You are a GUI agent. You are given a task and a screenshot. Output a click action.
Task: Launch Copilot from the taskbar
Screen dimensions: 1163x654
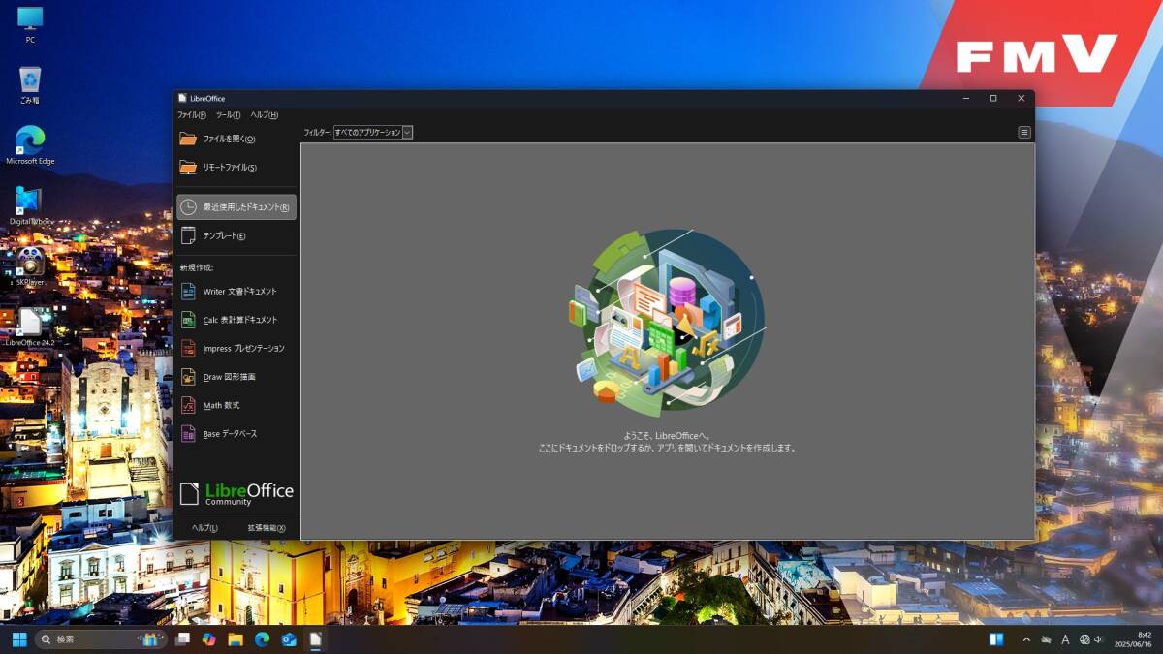click(x=208, y=639)
